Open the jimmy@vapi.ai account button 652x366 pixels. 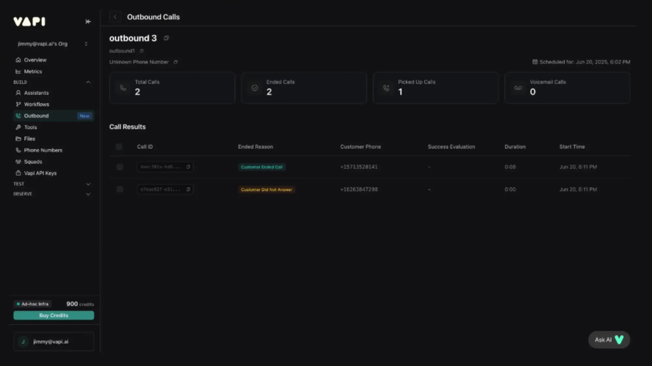tap(54, 342)
